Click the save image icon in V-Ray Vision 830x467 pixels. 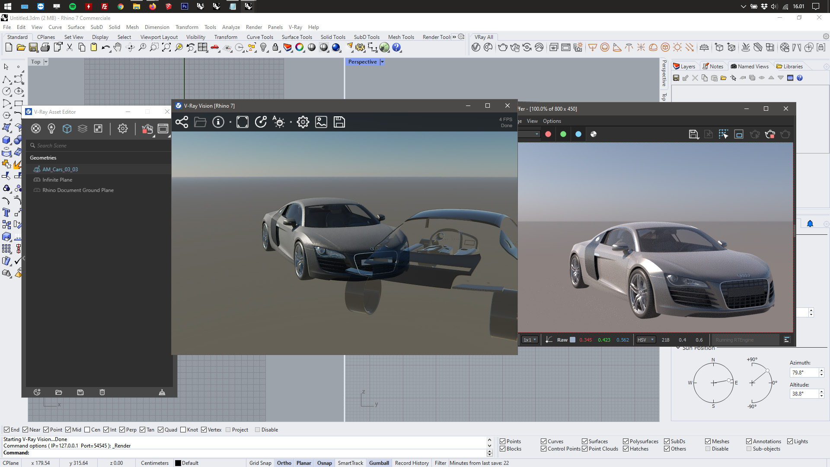(x=321, y=122)
